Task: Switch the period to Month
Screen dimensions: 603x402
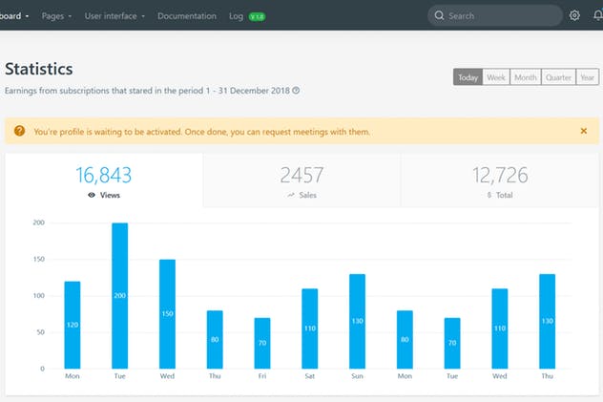Action: tap(525, 77)
